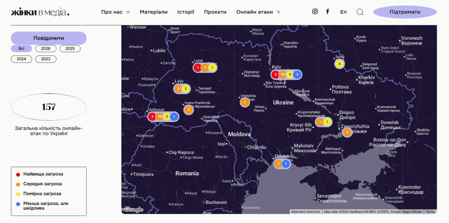The image size is (449, 223).
Task: Expand the Про нас menu
Action: pyautogui.click(x=116, y=12)
